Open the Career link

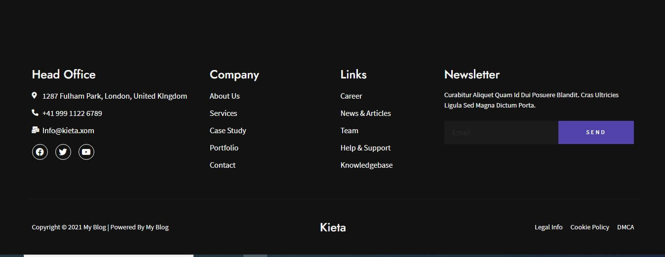click(352, 96)
